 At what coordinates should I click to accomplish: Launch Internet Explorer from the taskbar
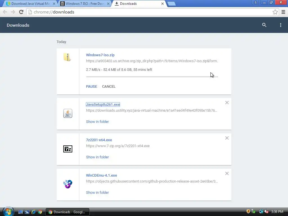coord(33,212)
